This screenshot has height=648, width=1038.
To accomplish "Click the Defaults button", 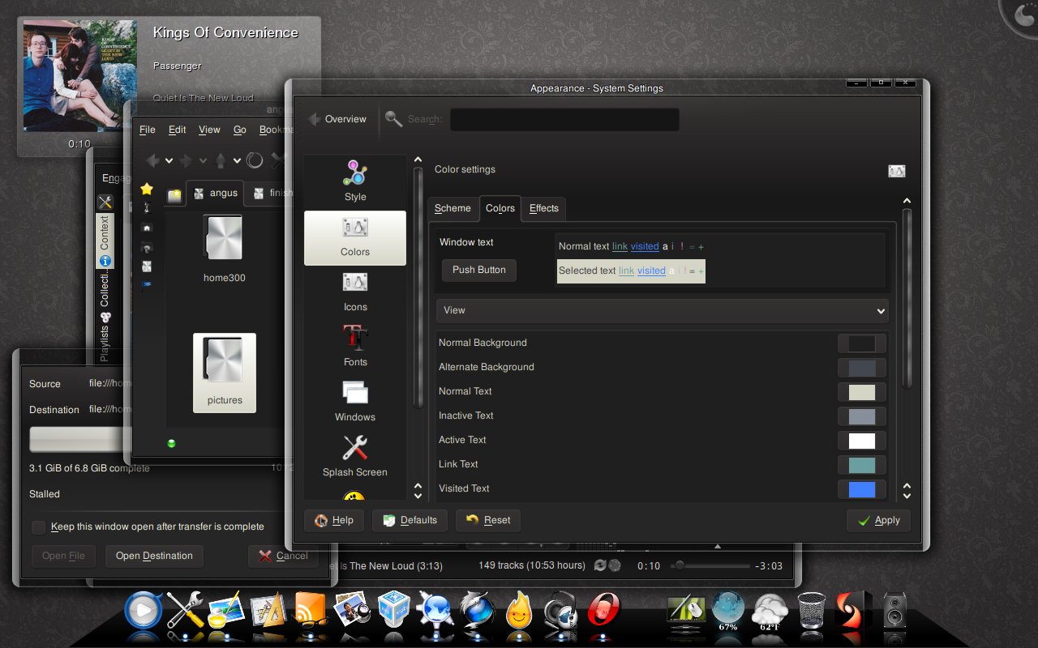I will (x=410, y=520).
